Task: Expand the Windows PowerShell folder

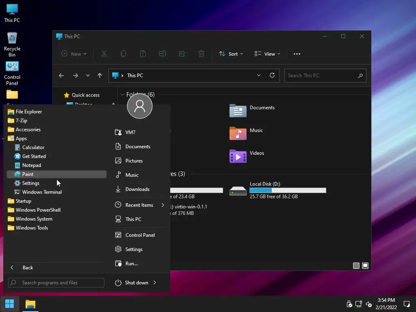Action: click(x=56, y=210)
